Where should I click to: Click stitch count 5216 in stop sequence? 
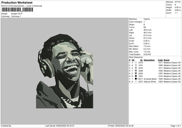(140, 68)
